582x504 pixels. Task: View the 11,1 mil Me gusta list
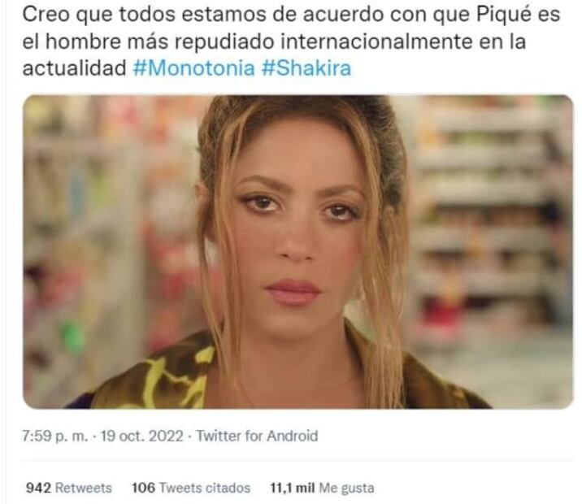[x=322, y=488]
